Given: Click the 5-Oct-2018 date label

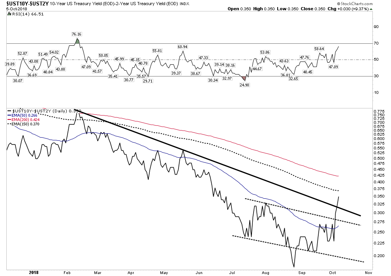Looking at the screenshot, I should (x=17, y=9).
